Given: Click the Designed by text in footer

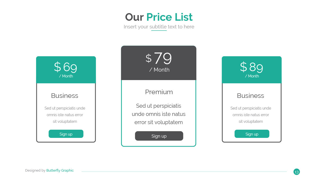Looking at the screenshot, I should point(35,171).
